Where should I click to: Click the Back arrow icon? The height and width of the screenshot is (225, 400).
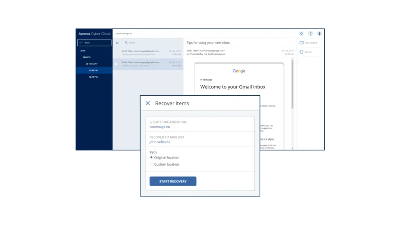[81, 43]
